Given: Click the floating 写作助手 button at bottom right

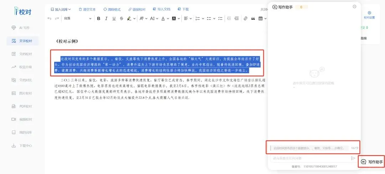Looking at the screenshot, I should tap(371, 162).
